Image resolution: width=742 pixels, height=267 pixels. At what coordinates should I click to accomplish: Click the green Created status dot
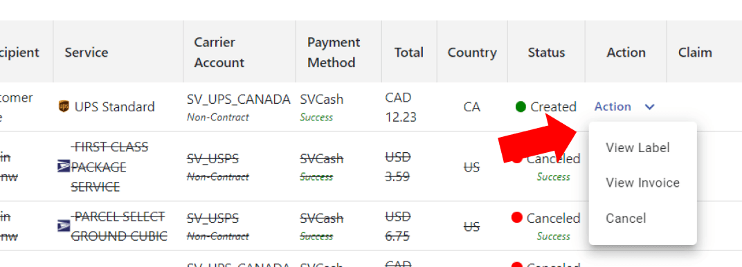click(521, 107)
